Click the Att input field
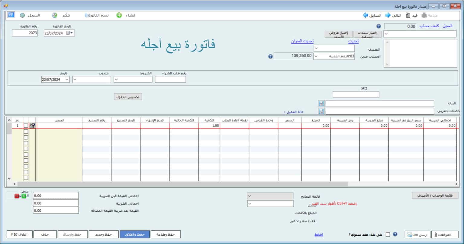Viewport: 464px width, 244px height. [x=356, y=95]
